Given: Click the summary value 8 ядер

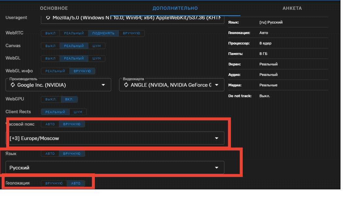Looking at the screenshot, I should (265, 43).
